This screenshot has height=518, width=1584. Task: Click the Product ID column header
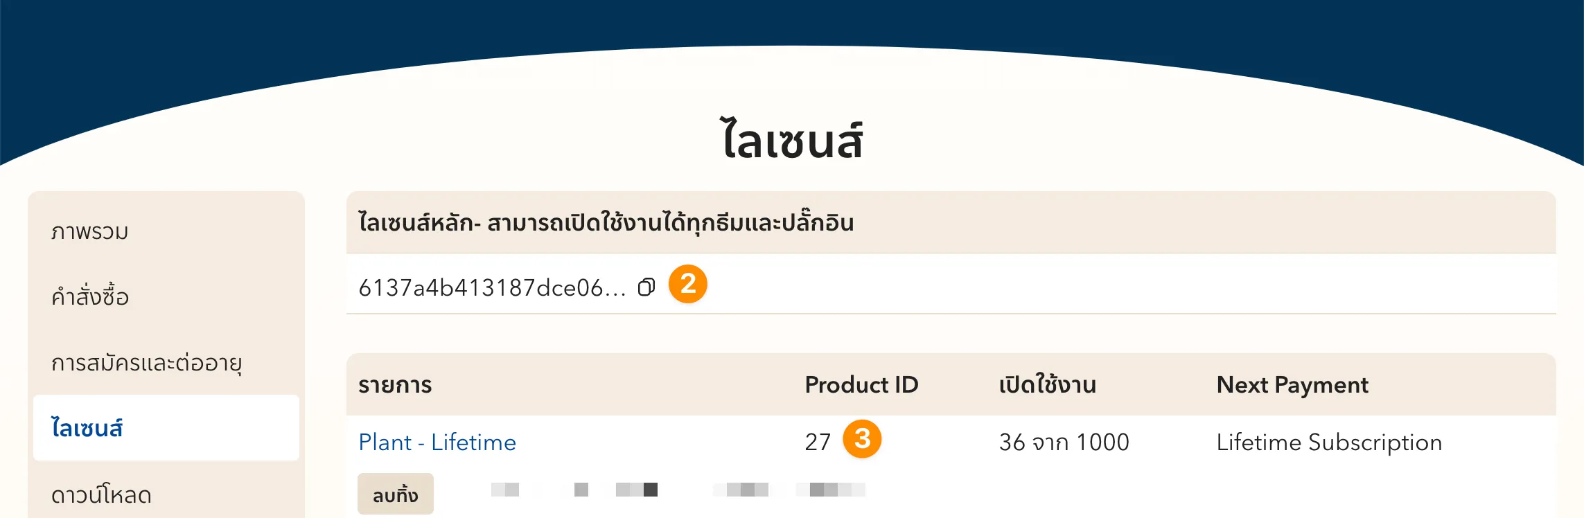(861, 384)
